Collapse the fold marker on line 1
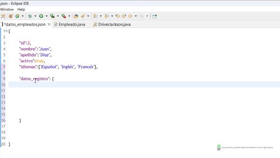The height and width of the screenshot is (158, 280). point(7,31)
